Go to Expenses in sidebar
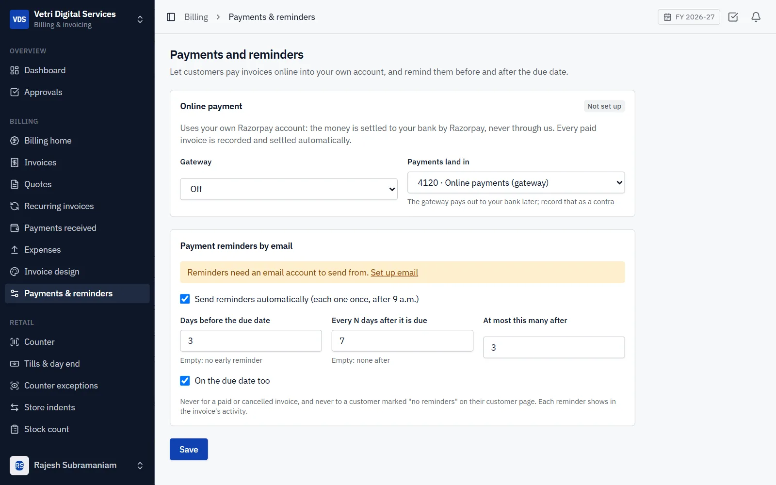 tap(77, 250)
